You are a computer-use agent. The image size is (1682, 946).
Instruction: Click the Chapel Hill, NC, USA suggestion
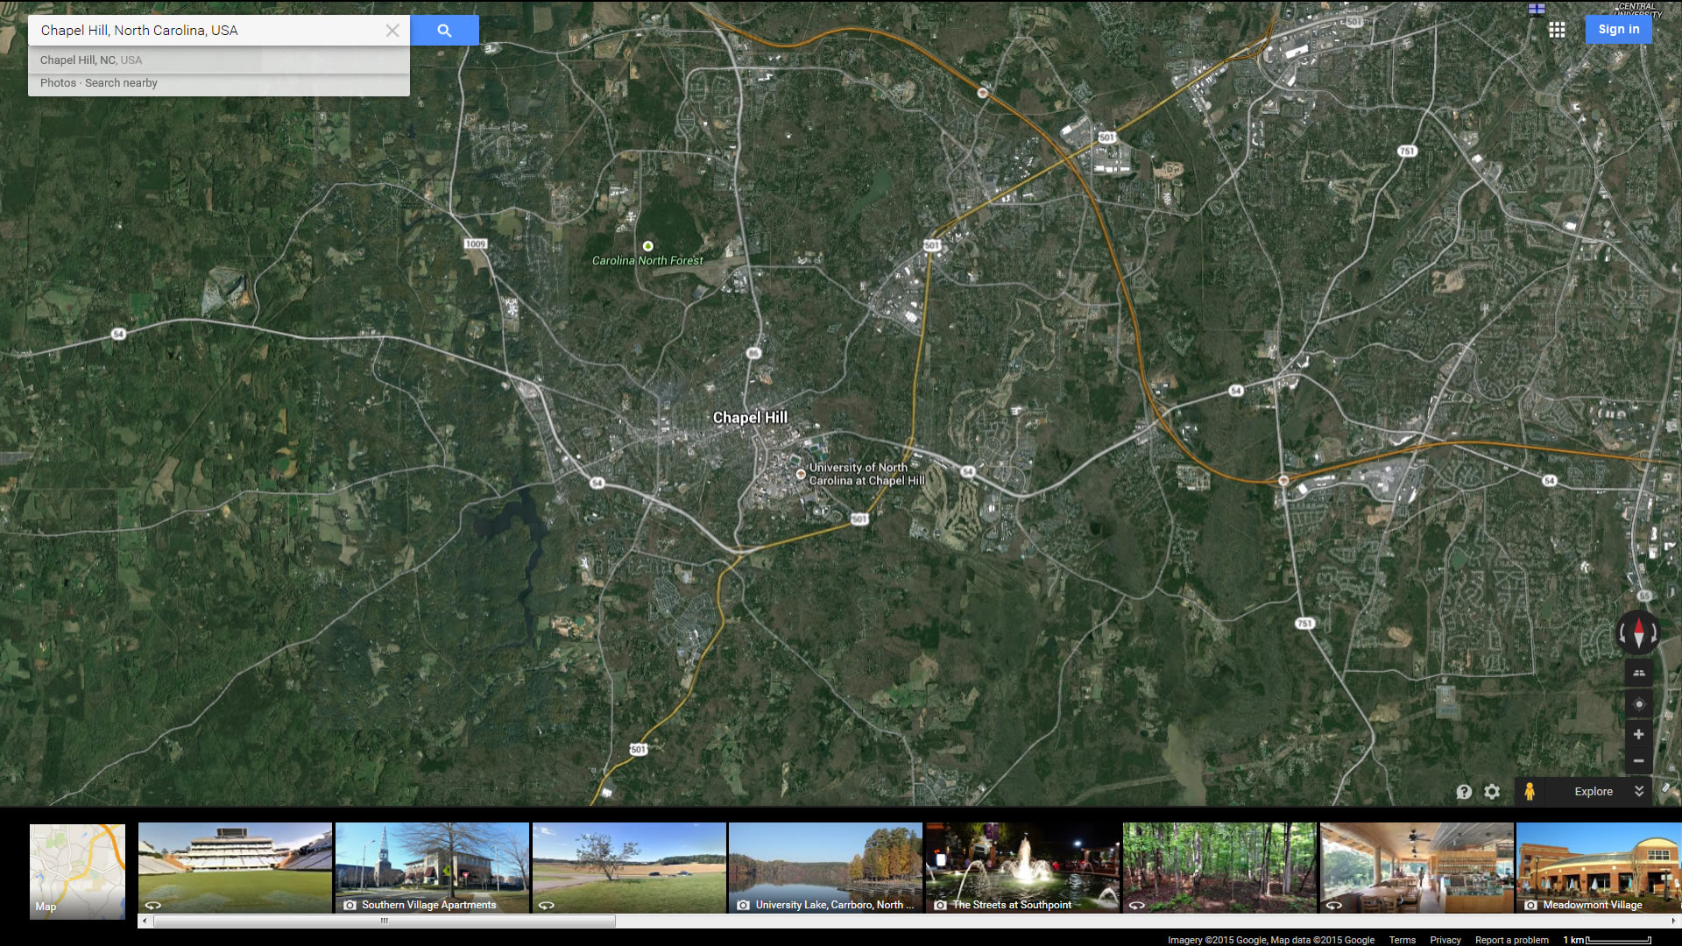91,60
